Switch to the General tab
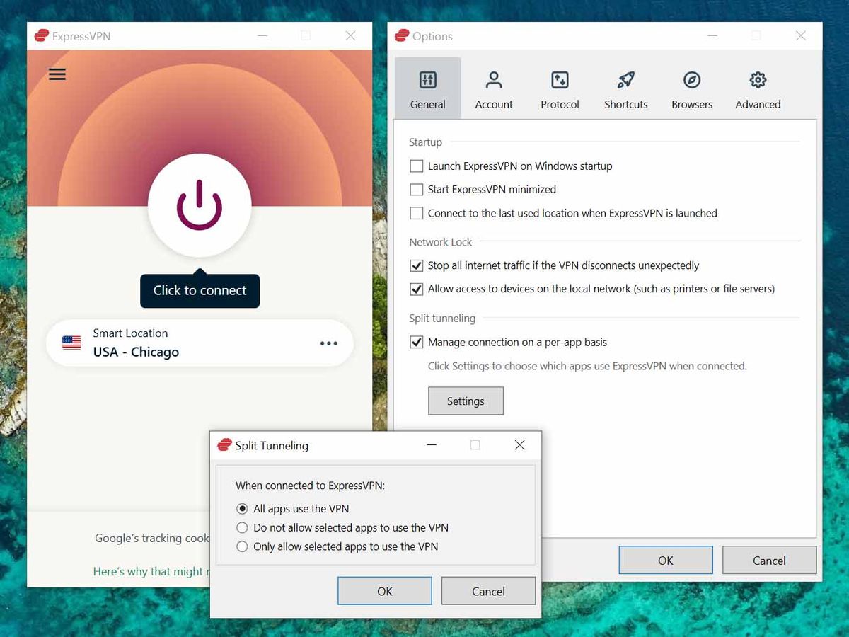This screenshot has width=849, height=637. pos(427,88)
